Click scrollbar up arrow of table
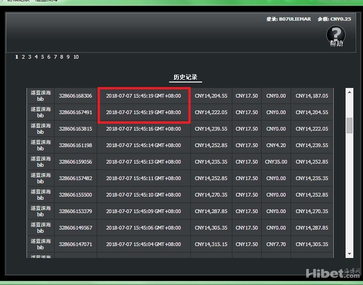The width and height of the screenshot is (363, 285). [350, 92]
